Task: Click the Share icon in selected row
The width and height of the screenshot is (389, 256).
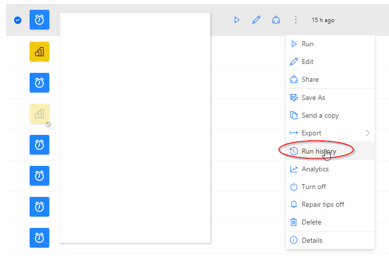Action: coord(276,20)
